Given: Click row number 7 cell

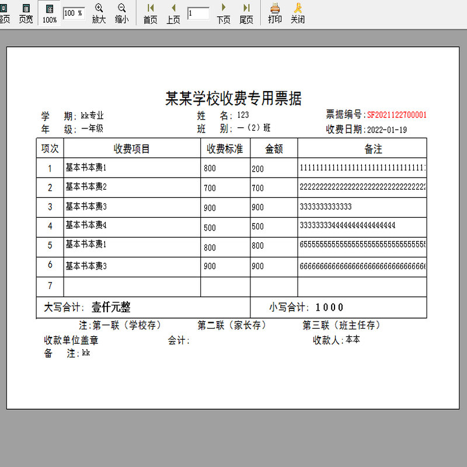Looking at the screenshot, I should tap(50, 287).
